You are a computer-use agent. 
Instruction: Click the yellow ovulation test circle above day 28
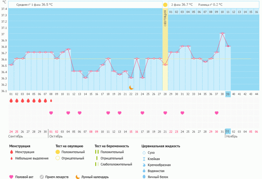pos(165,5)
